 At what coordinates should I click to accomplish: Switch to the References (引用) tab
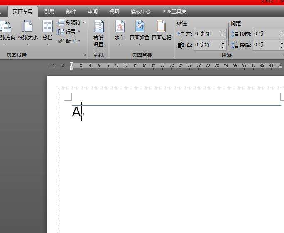coord(49,12)
